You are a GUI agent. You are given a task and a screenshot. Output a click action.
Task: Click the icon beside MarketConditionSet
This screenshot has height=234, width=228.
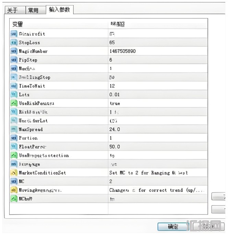click(14, 173)
